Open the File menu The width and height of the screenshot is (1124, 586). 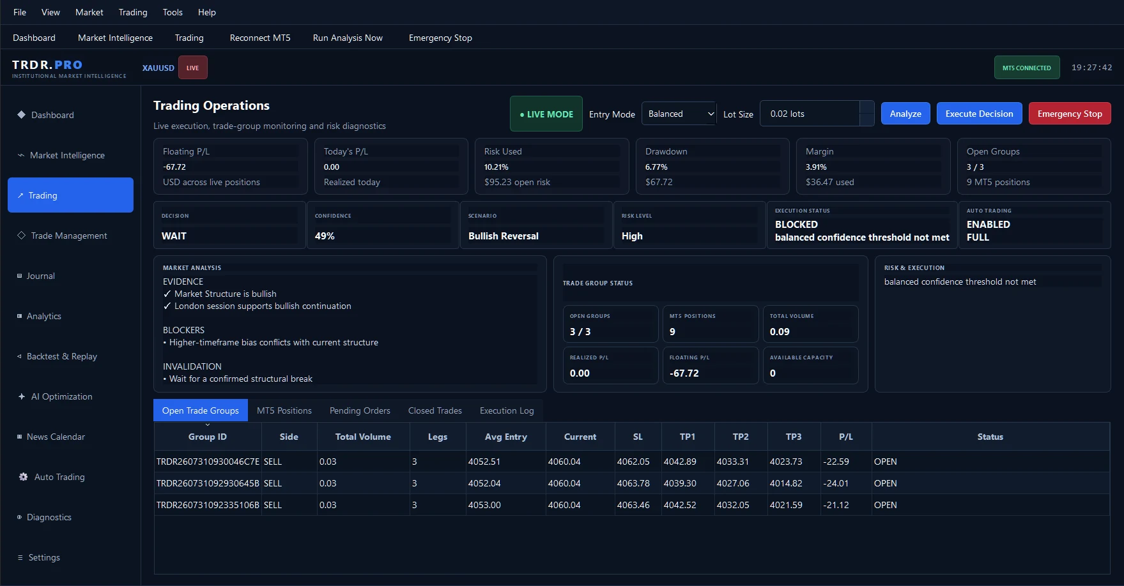20,12
